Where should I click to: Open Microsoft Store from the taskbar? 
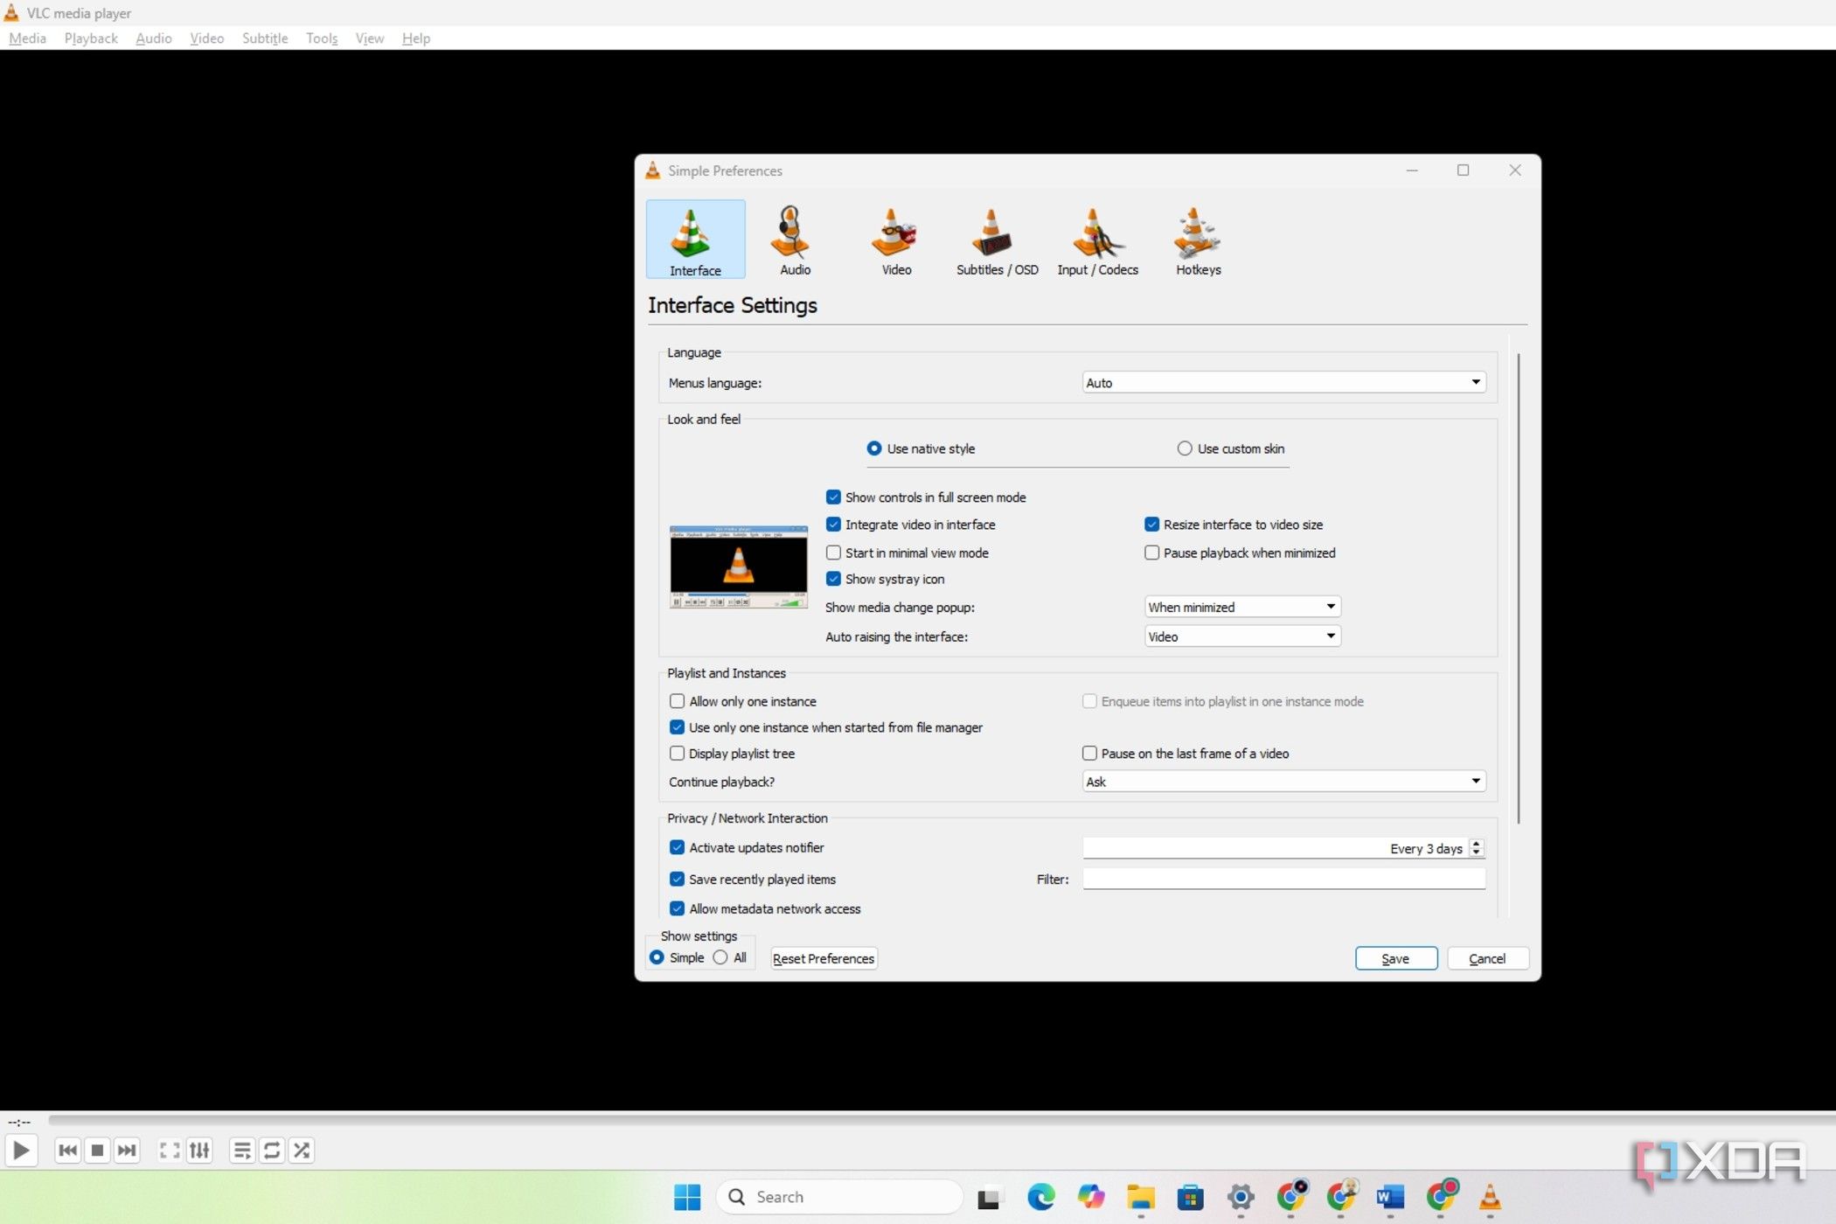[1191, 1197]
